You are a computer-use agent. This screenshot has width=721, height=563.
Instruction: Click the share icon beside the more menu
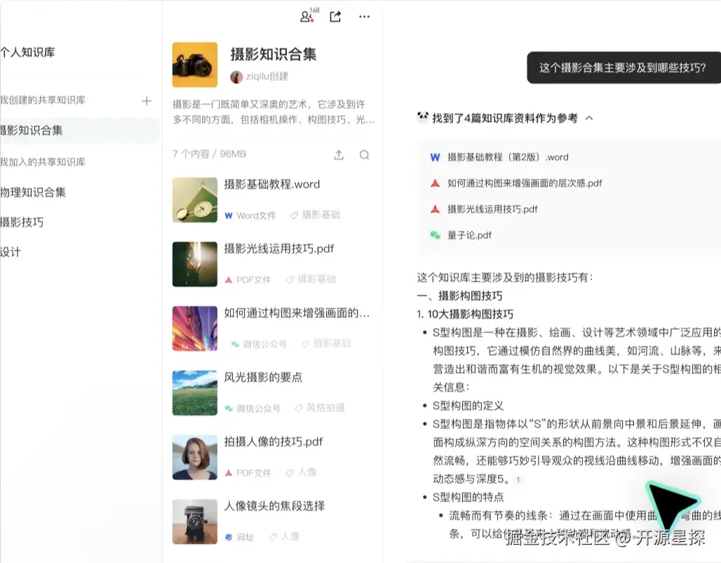click(x=335, y=16)
